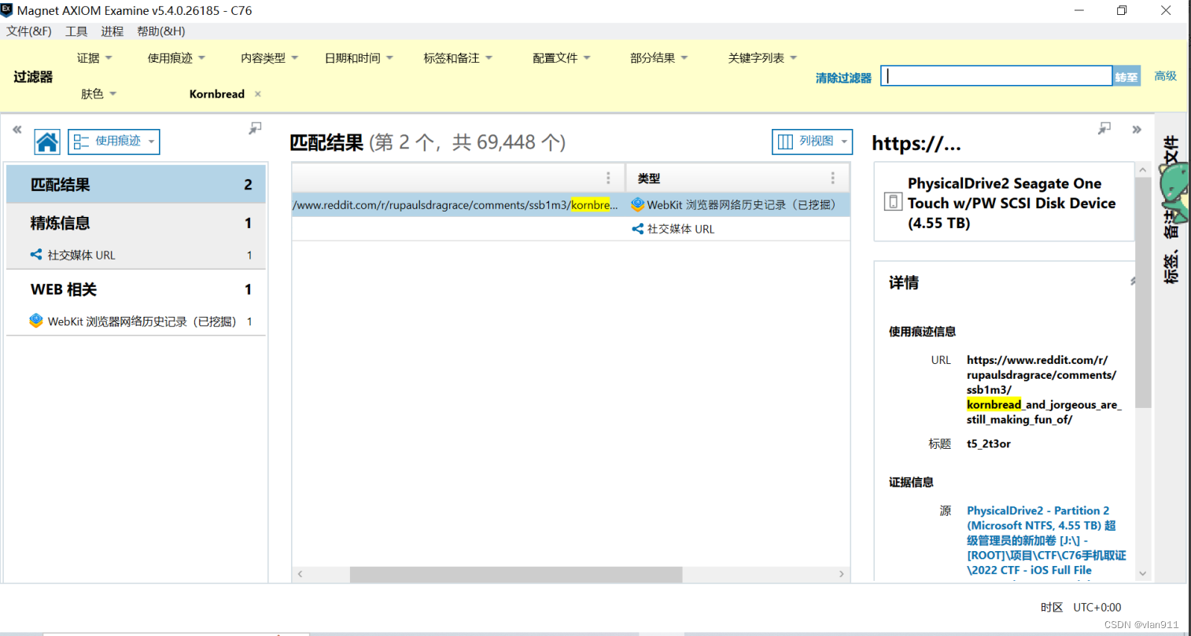The width and height of the screenshot is (1191, 636).
Task: Open 类型 column options kebab menu
Action: point(833,178)
